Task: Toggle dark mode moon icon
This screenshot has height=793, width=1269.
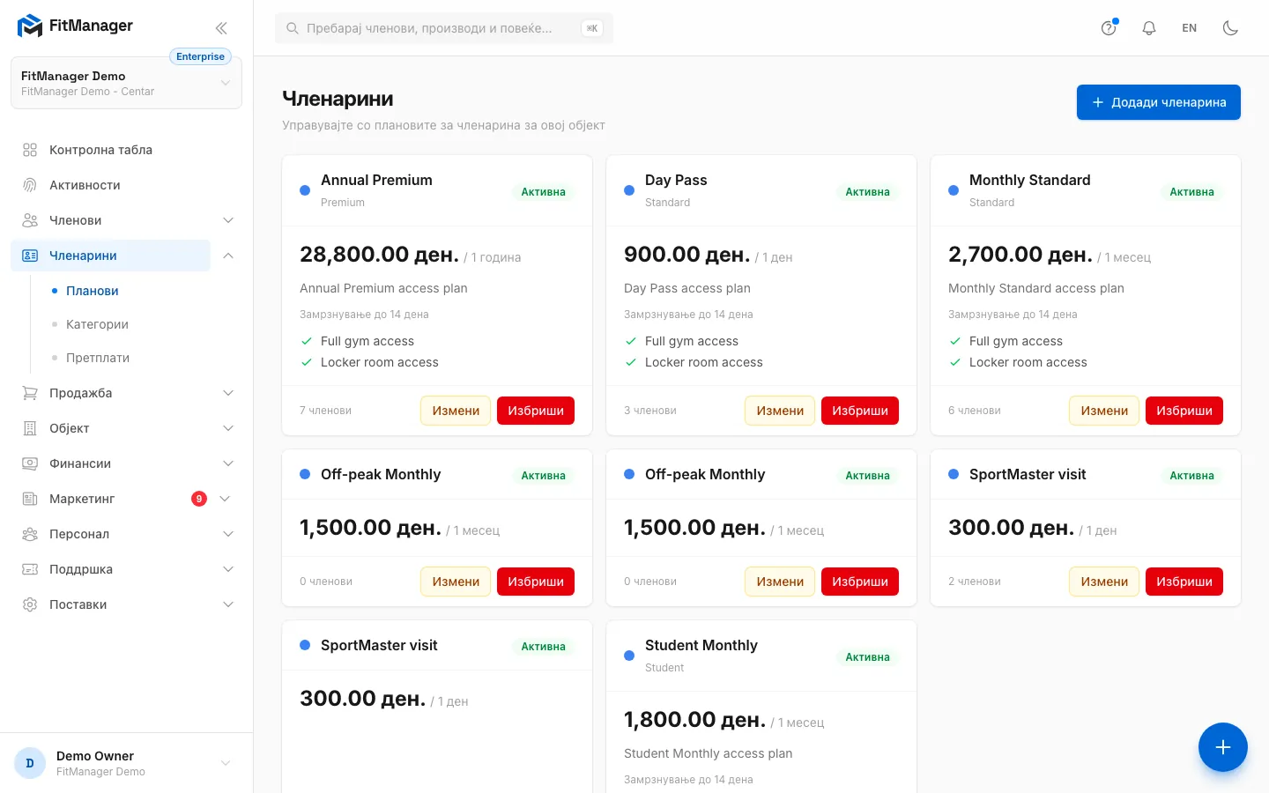Action: click(1230, 28)
